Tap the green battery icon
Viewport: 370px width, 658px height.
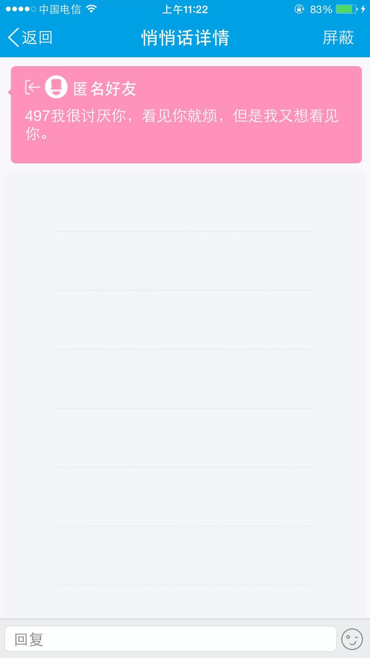click(346, 9)
